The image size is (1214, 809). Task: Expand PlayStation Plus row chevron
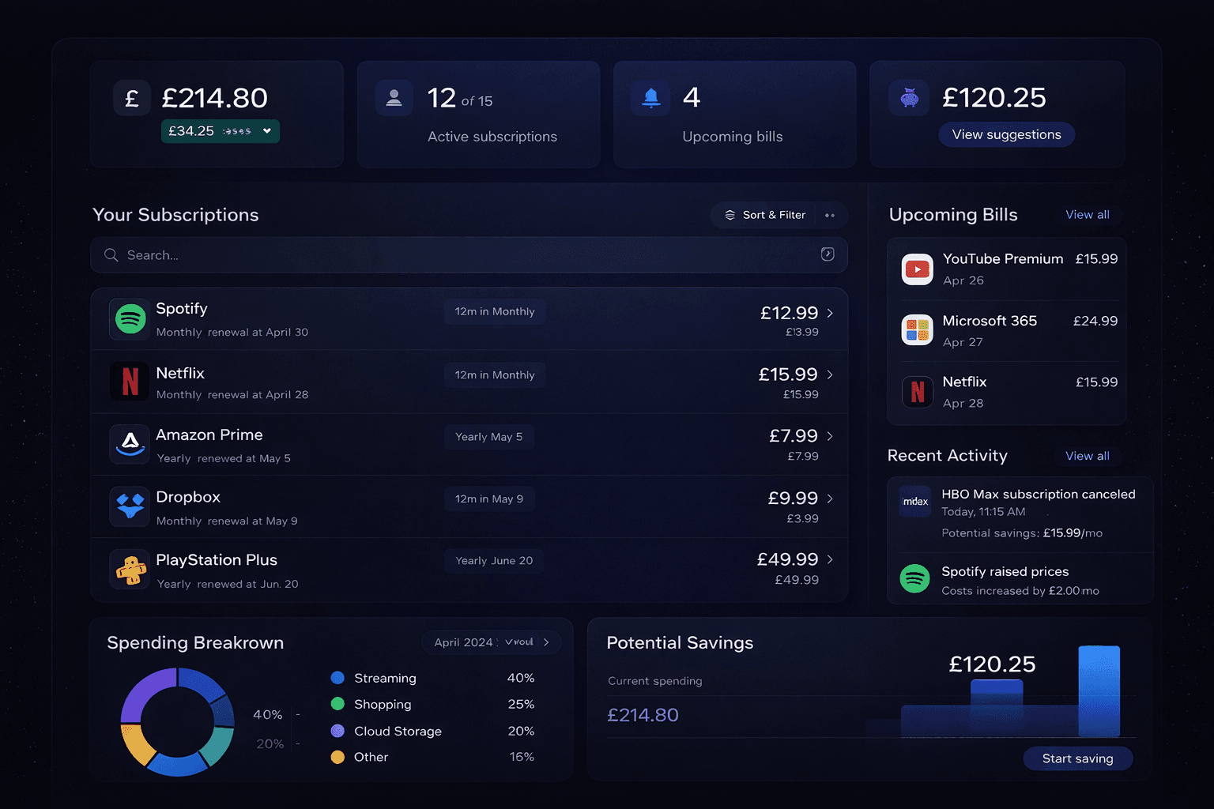tap(830, 559)
